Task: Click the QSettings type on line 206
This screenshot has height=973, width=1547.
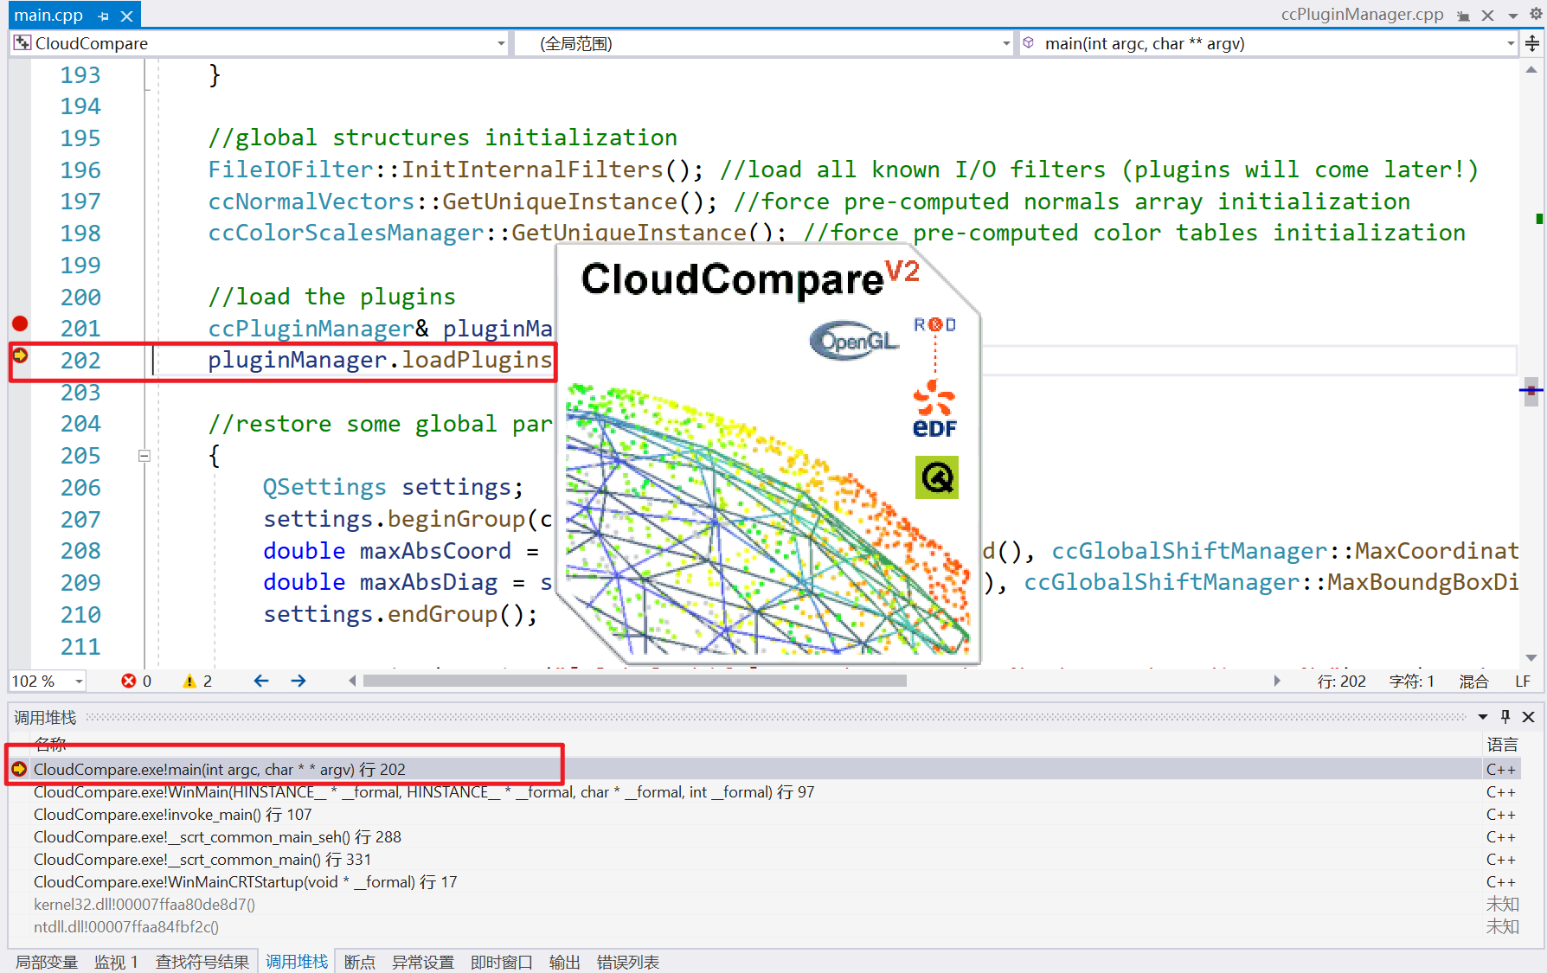Action: pyautogui.click(x=324, y=487)
